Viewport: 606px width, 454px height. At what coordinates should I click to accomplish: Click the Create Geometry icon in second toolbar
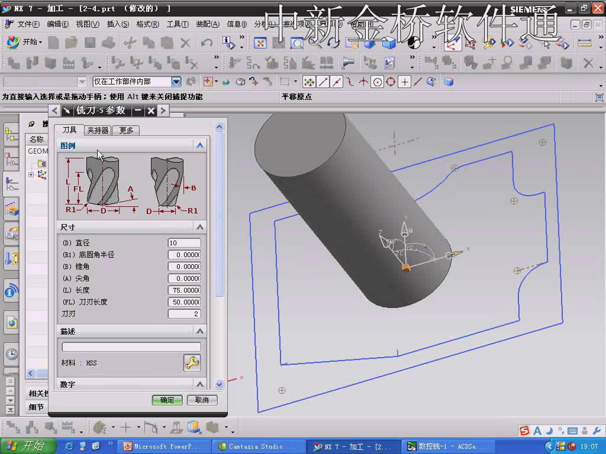(50, 63)
